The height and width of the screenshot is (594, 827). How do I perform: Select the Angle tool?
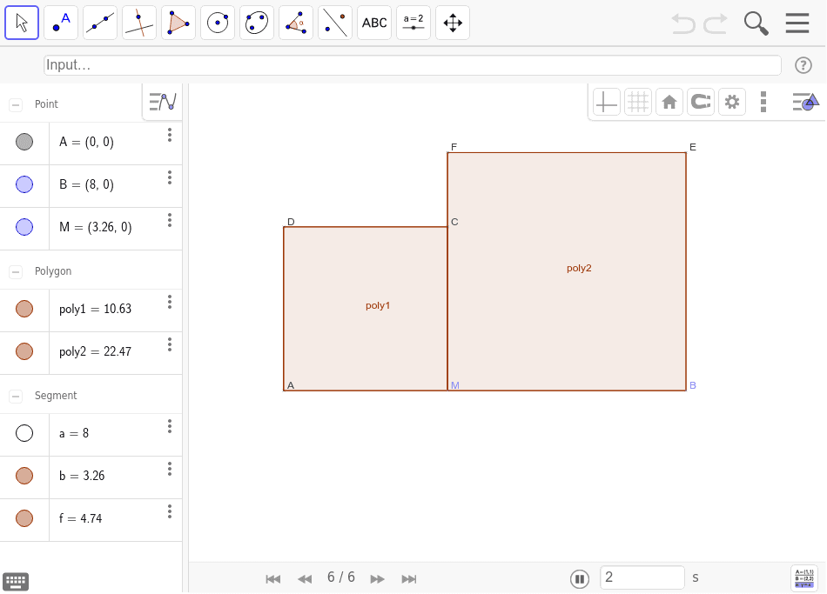click(x=296, y=23)
